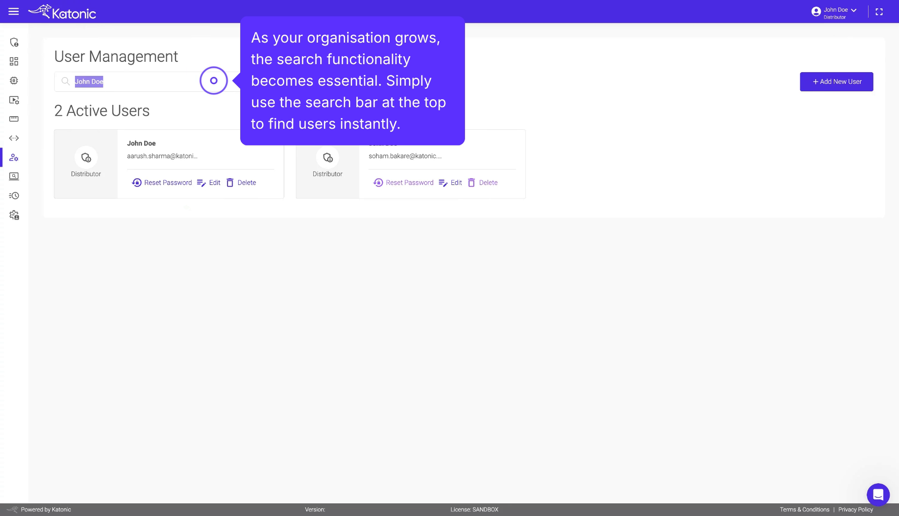Viewport: 899px width, 516px height.
Task: Open the hardware chip sidebar icon
Action: click(14, 81)
